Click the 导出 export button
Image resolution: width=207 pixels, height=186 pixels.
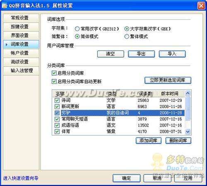pyautogui.click(x=141, y=54)
